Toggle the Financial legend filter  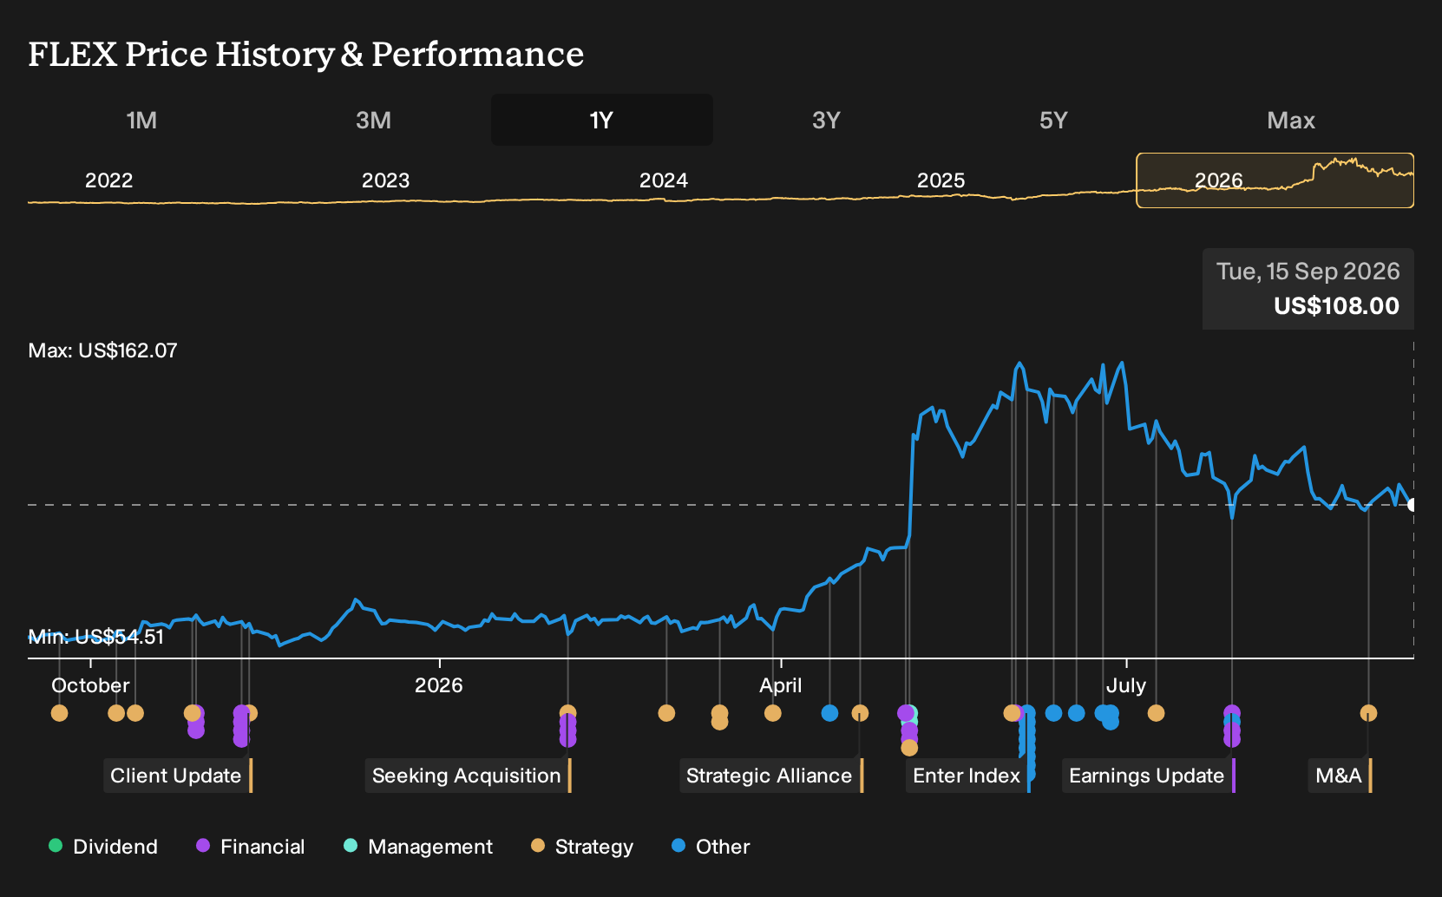tap(251, 847)
